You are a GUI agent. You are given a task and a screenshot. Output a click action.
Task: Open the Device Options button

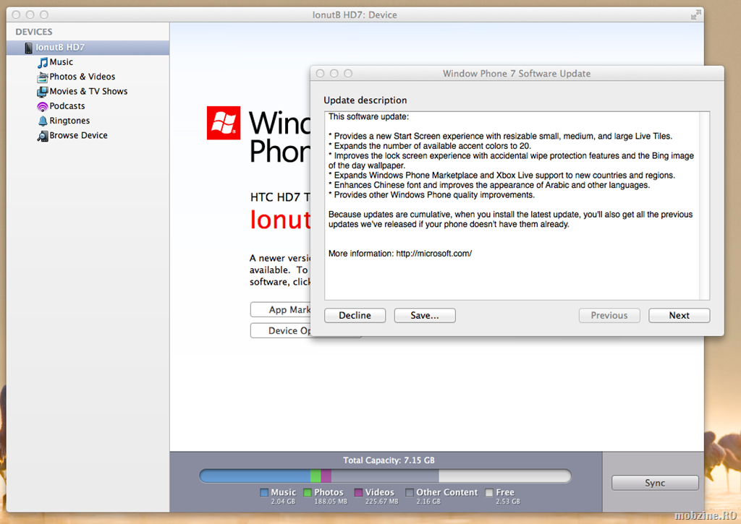point(280,330)
